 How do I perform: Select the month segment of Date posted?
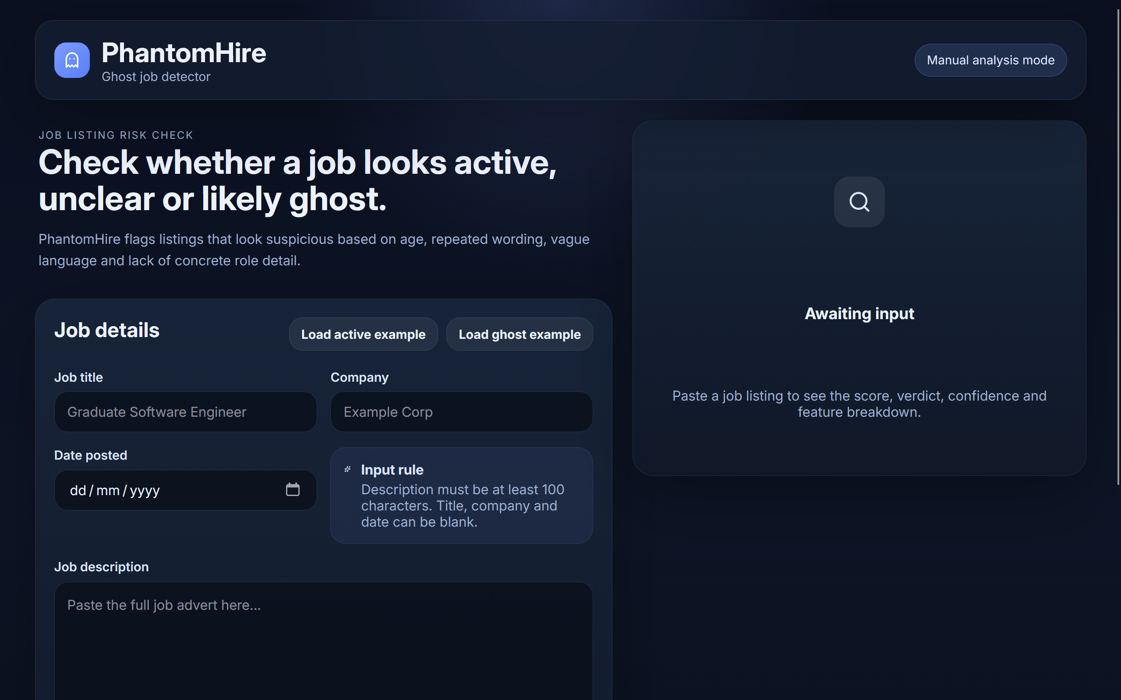coord(107,490)
